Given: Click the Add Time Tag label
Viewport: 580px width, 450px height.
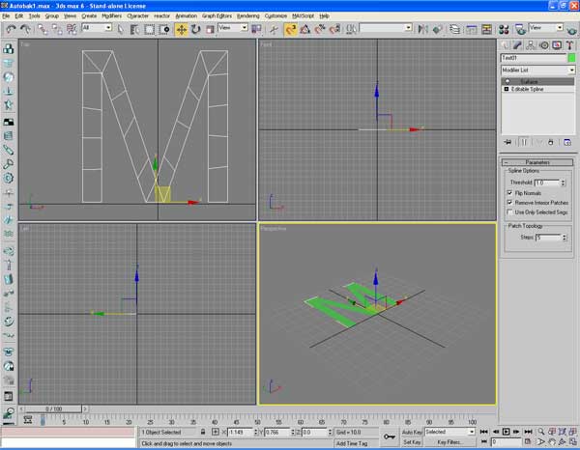Looking at the screenshot, I should coord(352,443).
